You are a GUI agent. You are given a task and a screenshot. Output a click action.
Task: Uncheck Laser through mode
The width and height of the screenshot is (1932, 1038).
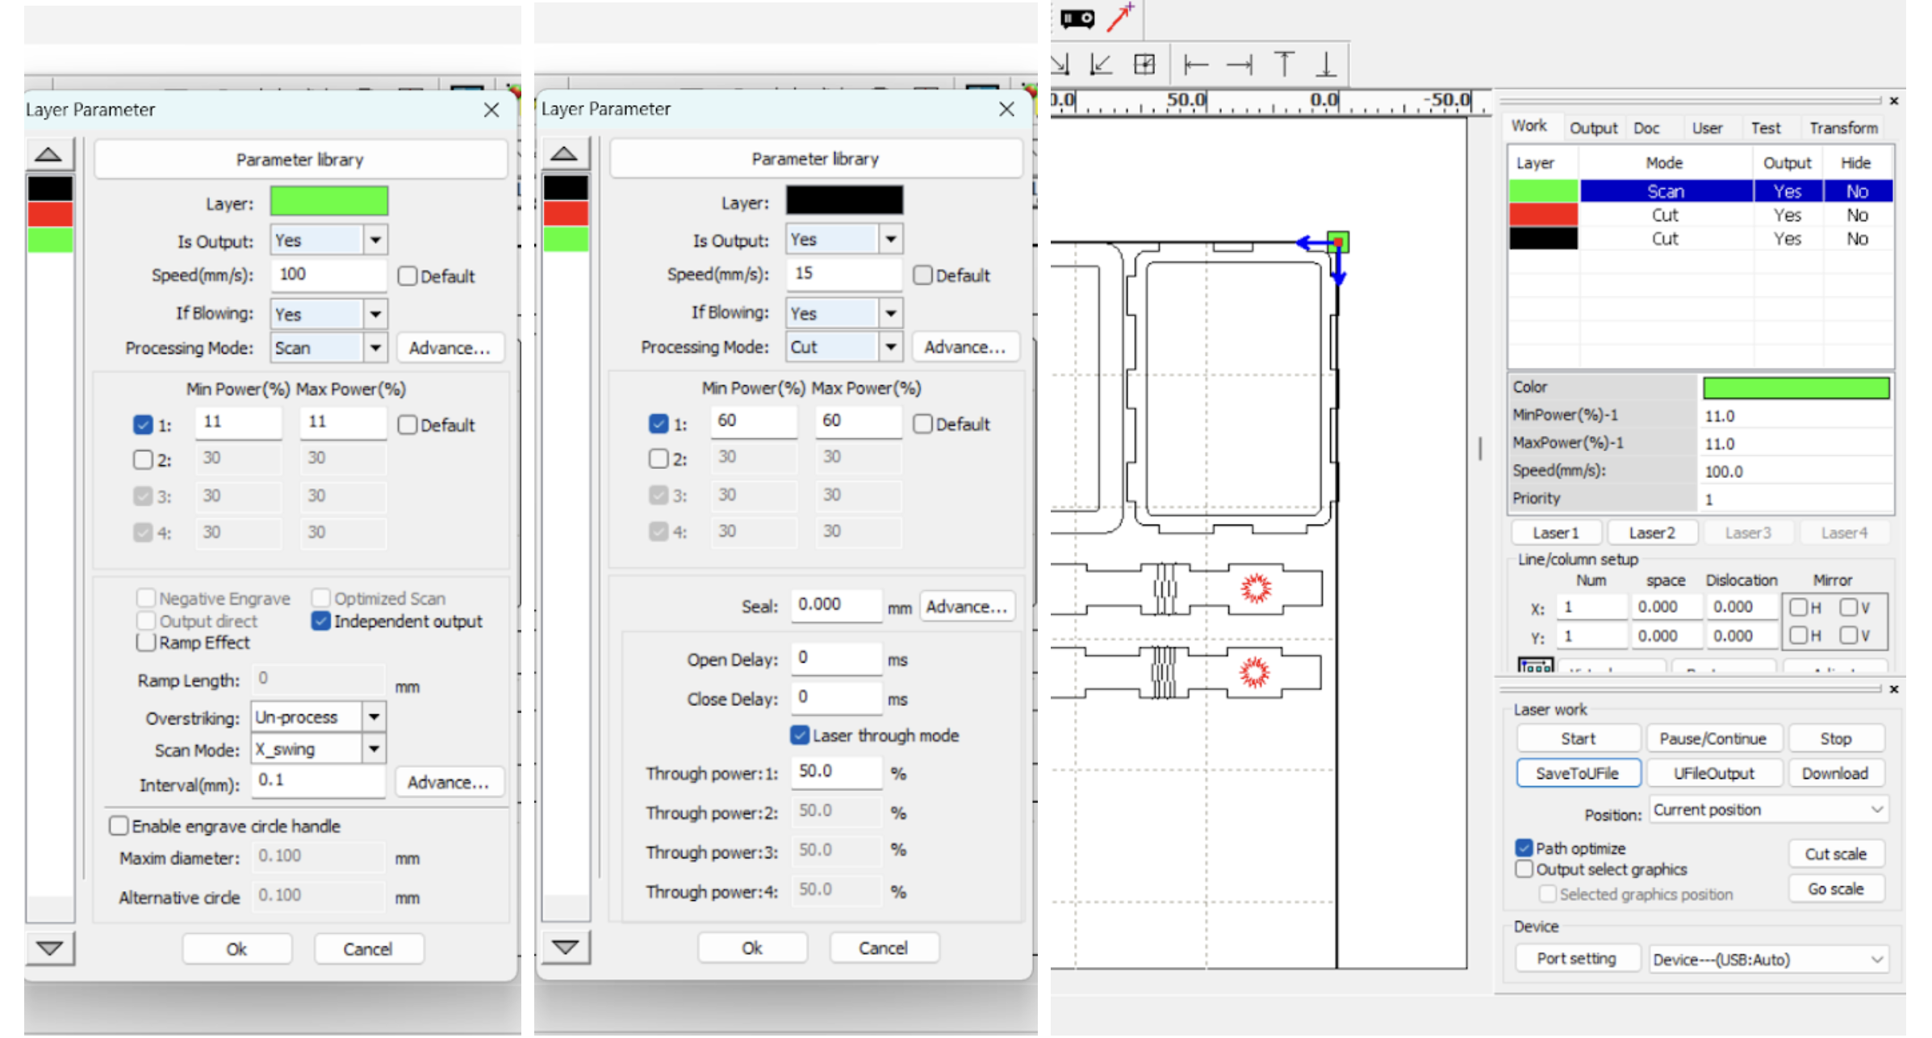point(800,735)
